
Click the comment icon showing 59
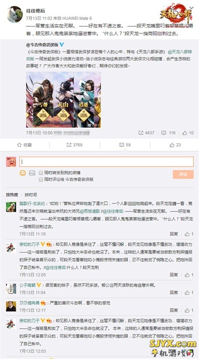[122, 145]
